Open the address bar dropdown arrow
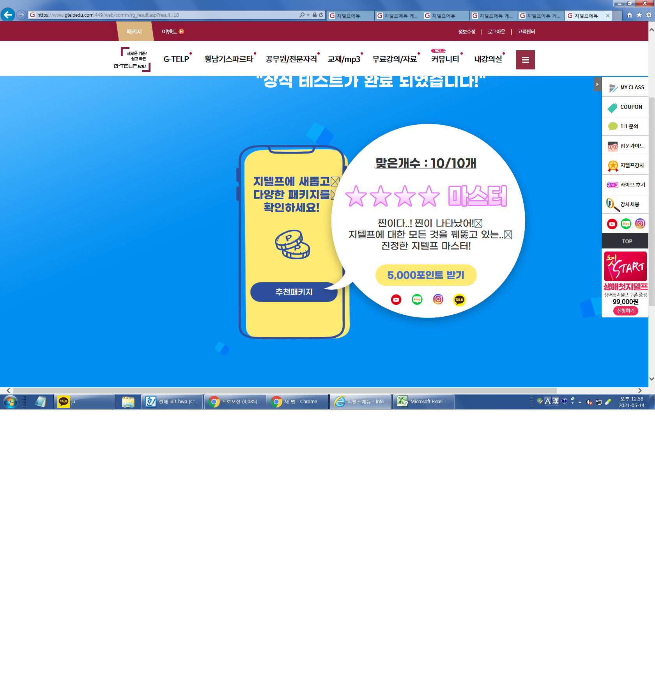 [x=308, y=15]
